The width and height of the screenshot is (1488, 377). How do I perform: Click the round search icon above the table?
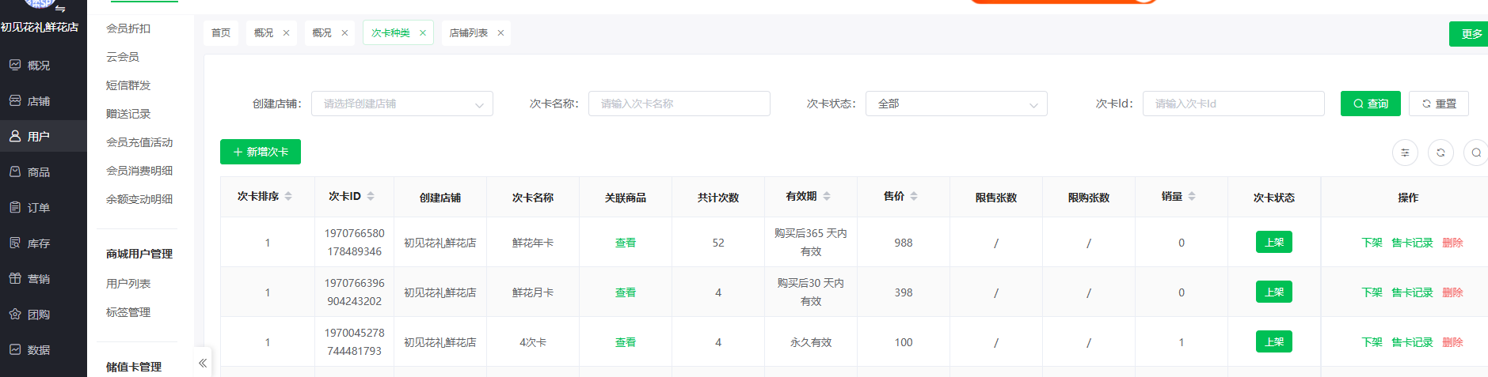tap(1475, 153)
